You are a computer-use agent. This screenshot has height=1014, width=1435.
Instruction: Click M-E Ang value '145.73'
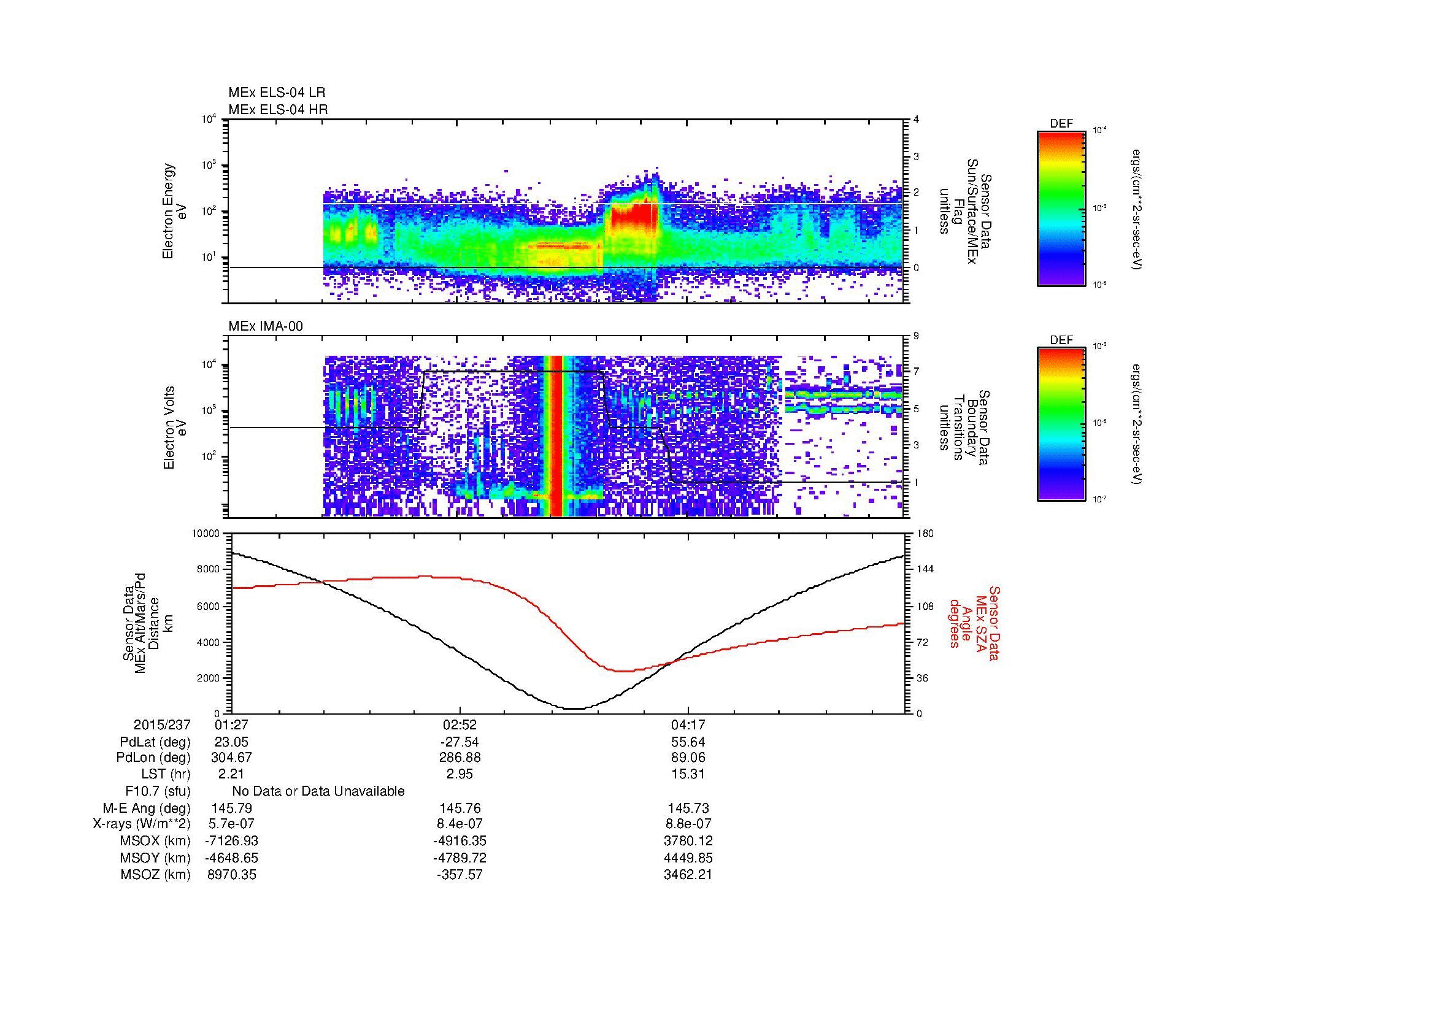point(688,809)
